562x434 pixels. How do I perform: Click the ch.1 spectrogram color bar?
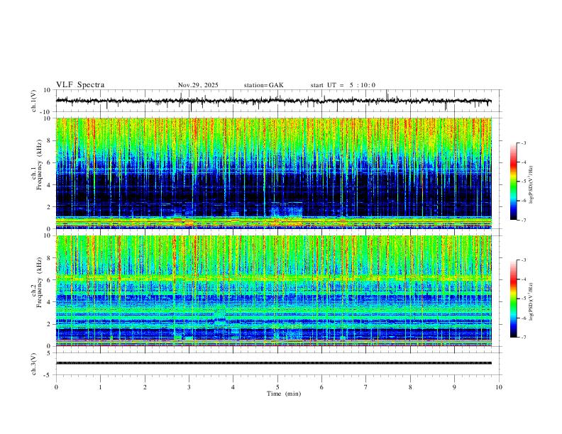click(x=513, y=182)
